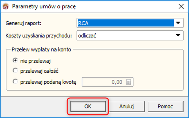Choose the 'przelewaj całość' radio option

click(15, 71)
